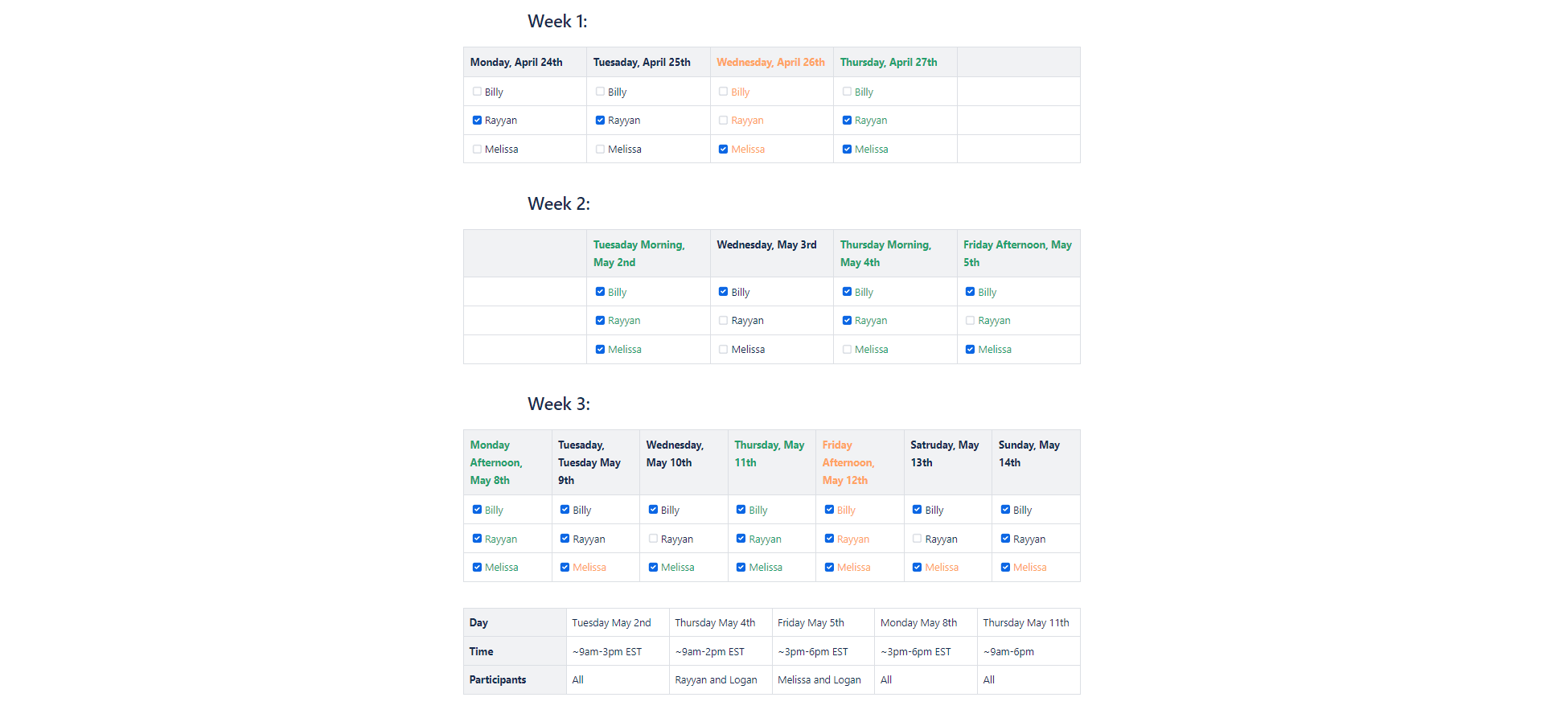The height and width of the screenshot is (722, 1544).
Task: Uncheck Melissa under Wednesday, April 26th
Action: point(723,149)
